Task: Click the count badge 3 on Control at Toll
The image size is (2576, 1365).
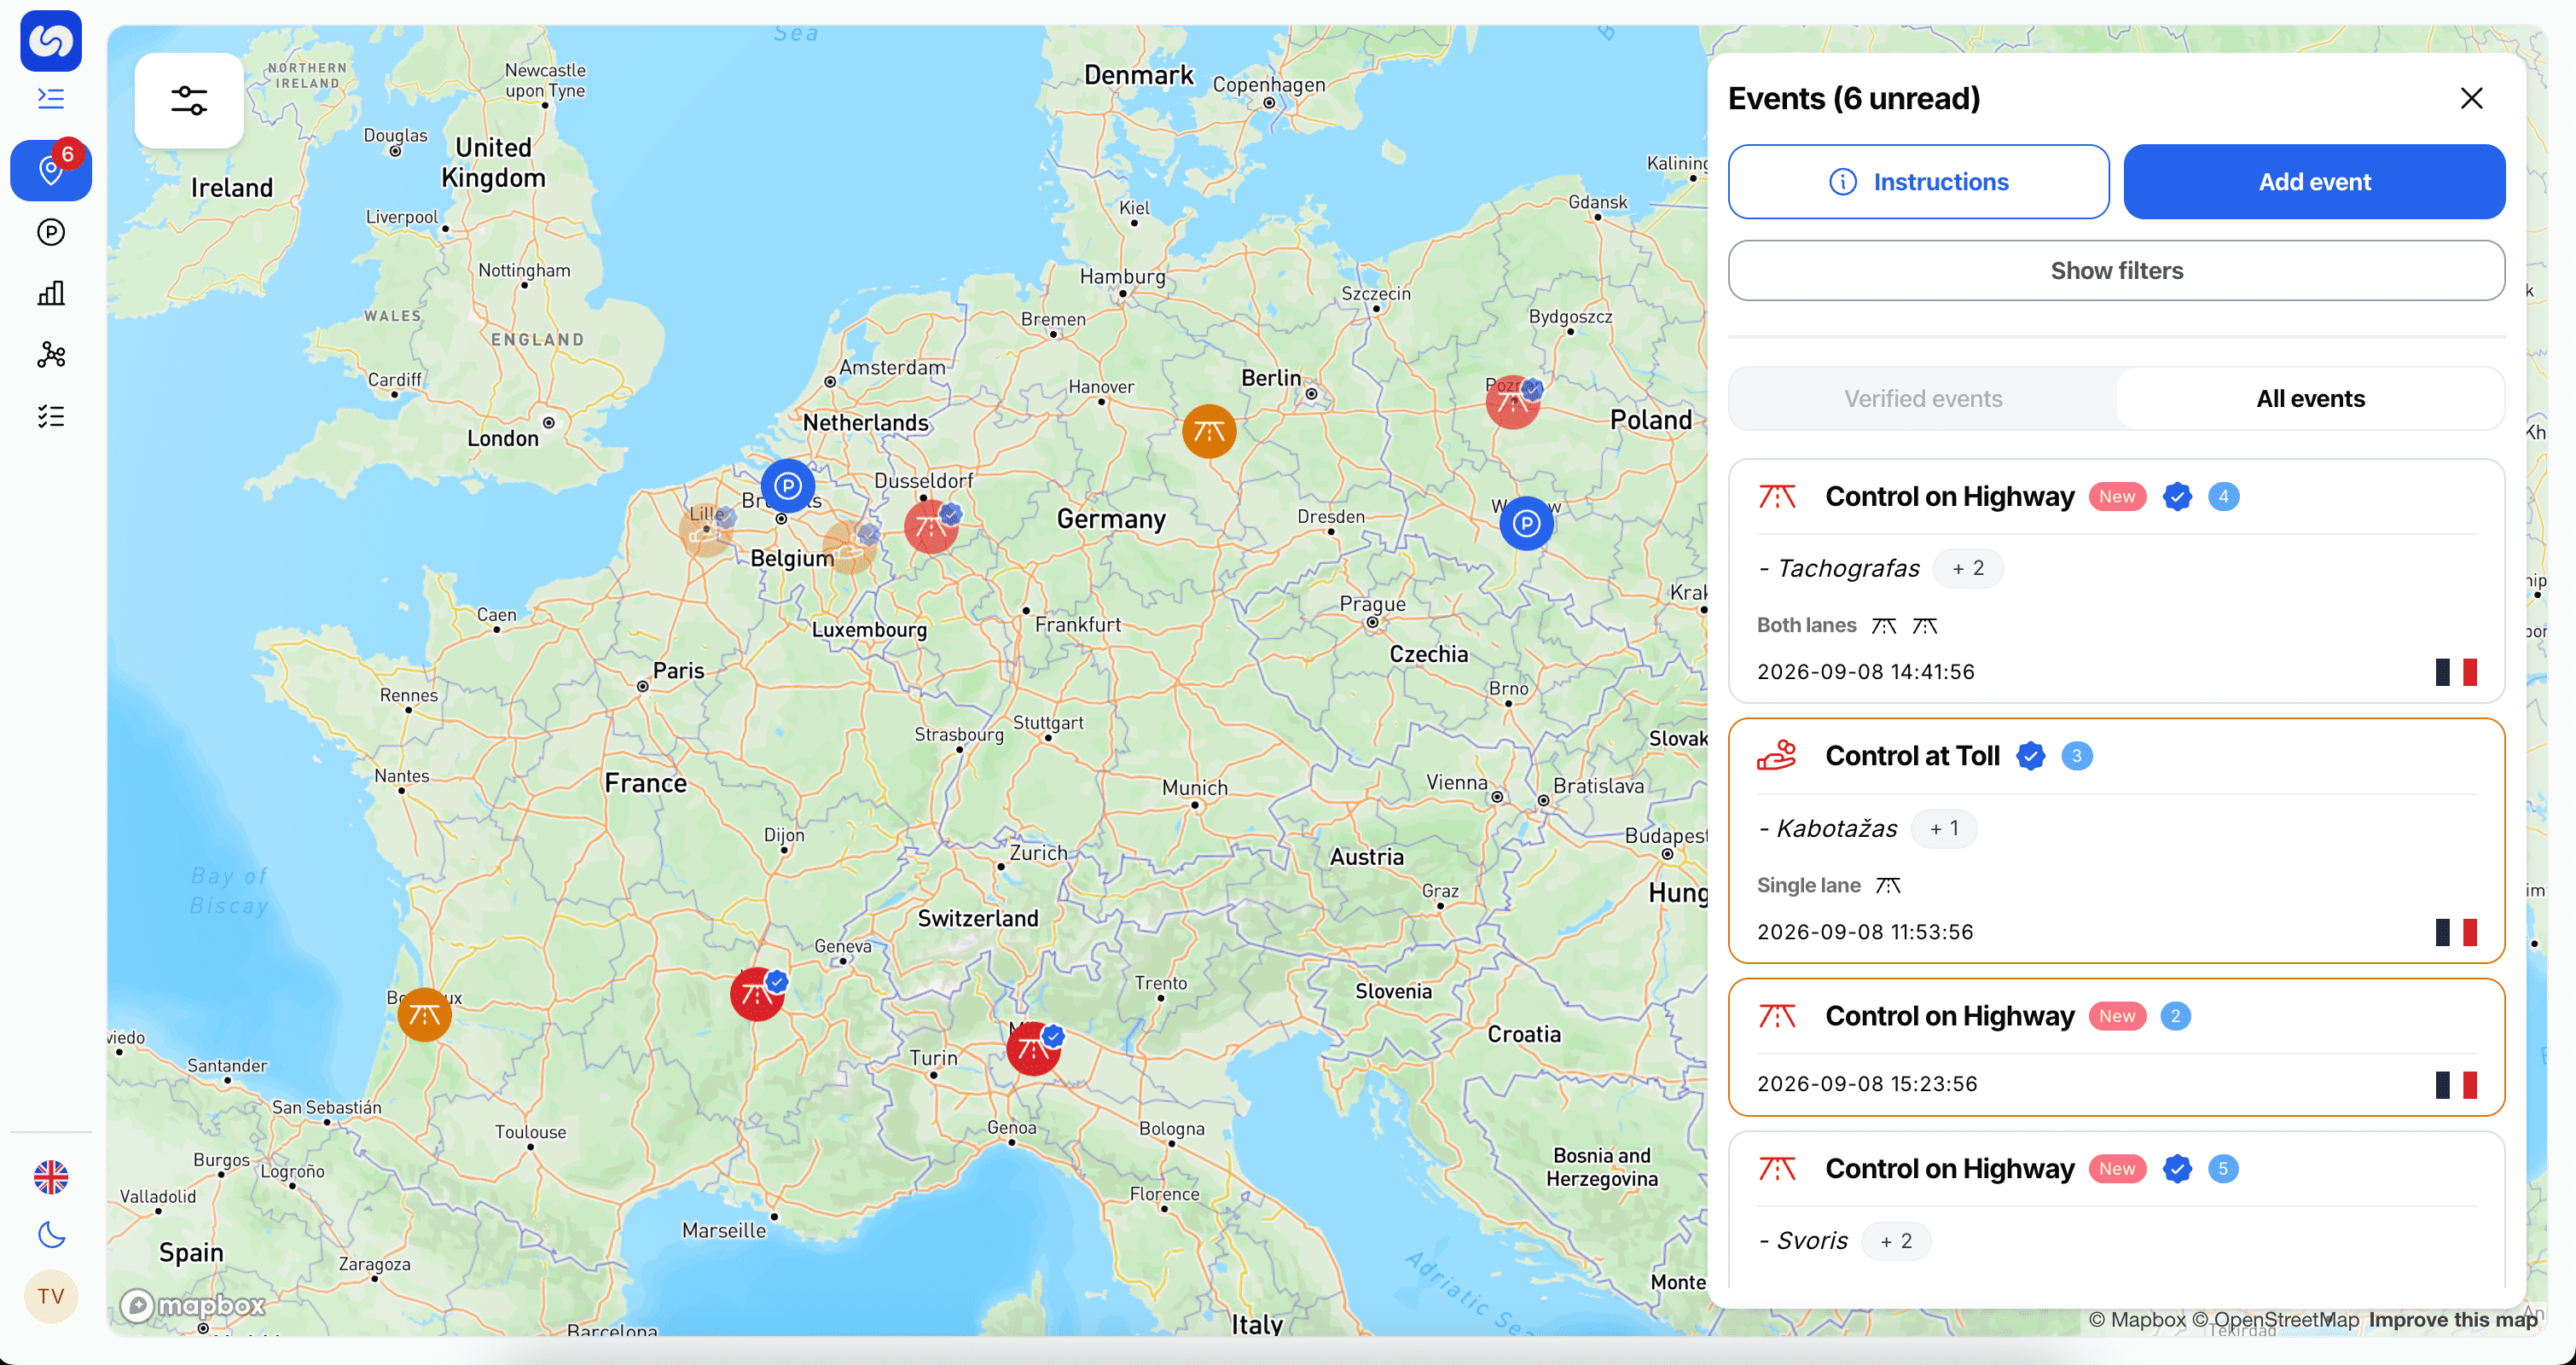Action: (2076, 756)
